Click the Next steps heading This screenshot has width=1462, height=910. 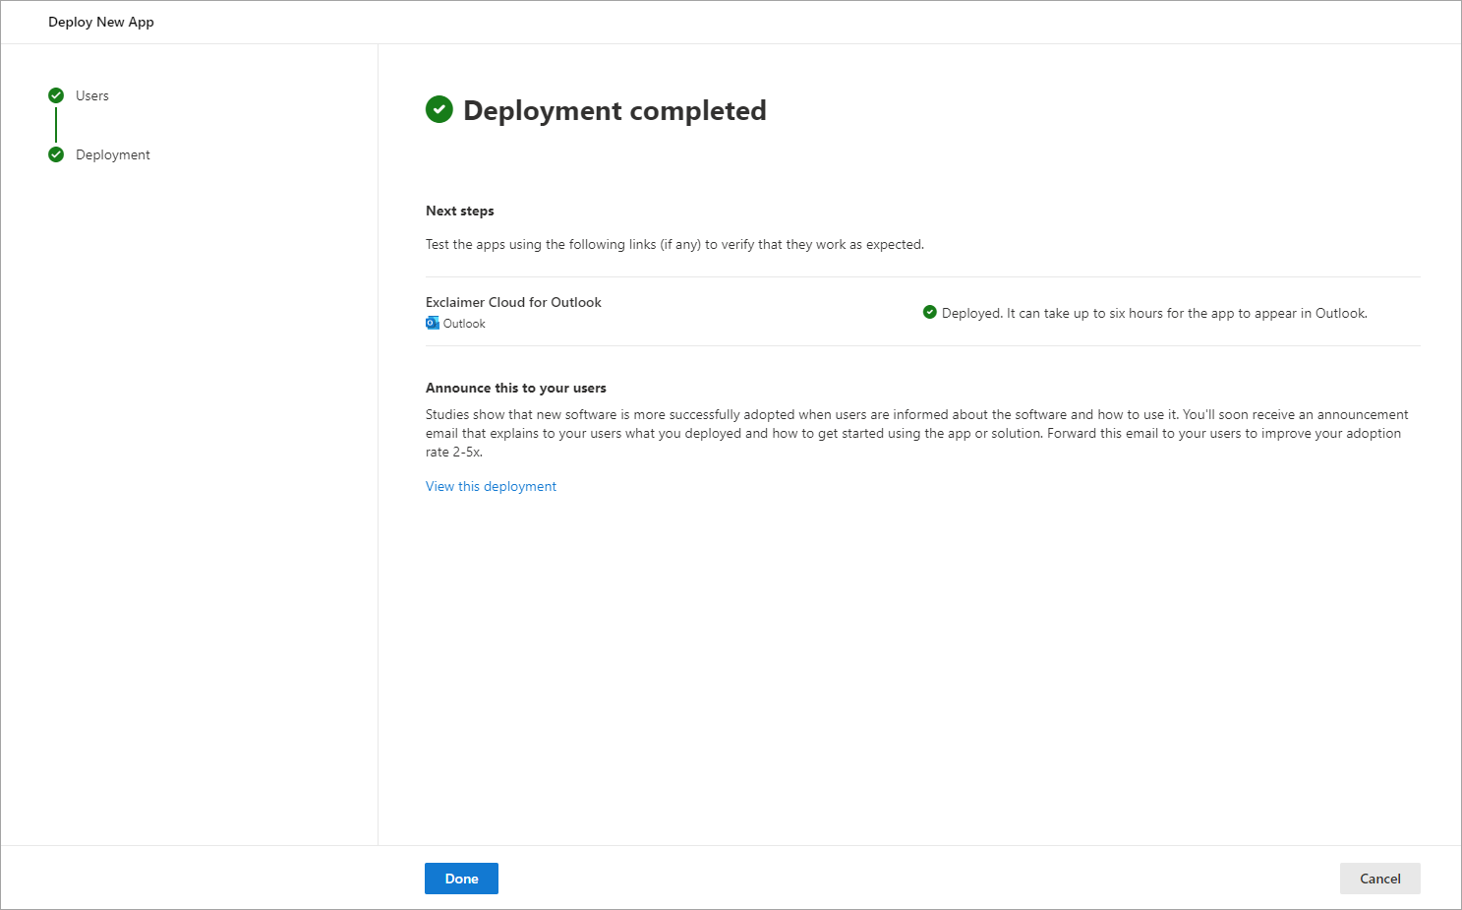click(x=460, y=211)
